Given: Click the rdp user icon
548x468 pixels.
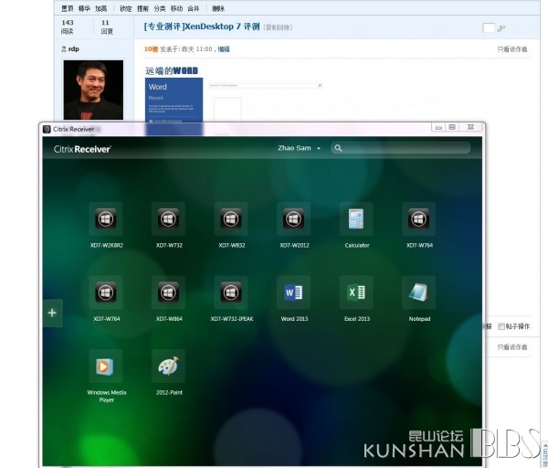Looking at the screenshot, I should (64, 49).
